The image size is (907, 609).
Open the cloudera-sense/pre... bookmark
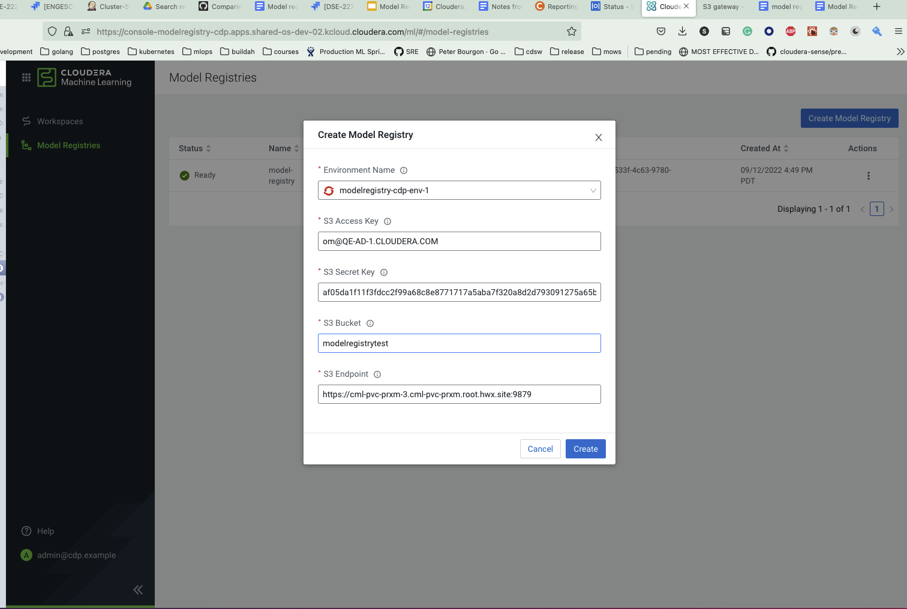807,52
